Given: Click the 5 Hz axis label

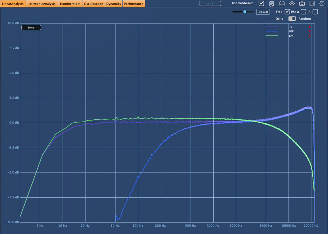Looking at the screenshot, I should click(40, 226).
